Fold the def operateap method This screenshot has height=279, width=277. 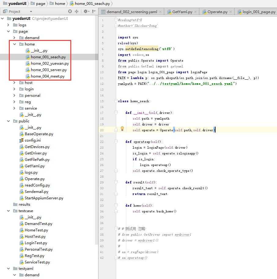pyautogui.click(x=116, y=141)
